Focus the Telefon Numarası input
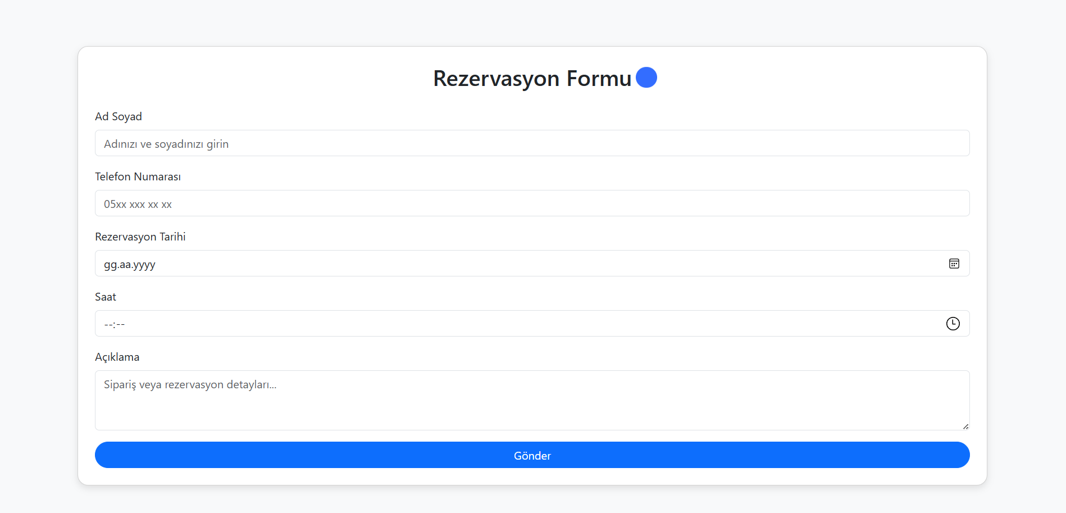Screen dimensions: 1066x513 click(532, 203)
